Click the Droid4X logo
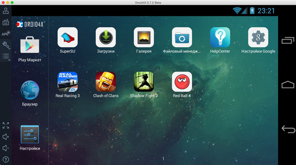Screen dimensions: 296x165 click(30, 24)
